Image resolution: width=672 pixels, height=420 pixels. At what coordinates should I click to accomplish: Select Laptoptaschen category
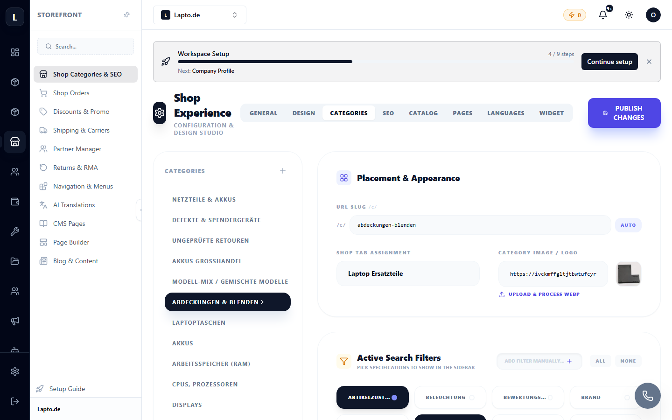tap(228, 322)
